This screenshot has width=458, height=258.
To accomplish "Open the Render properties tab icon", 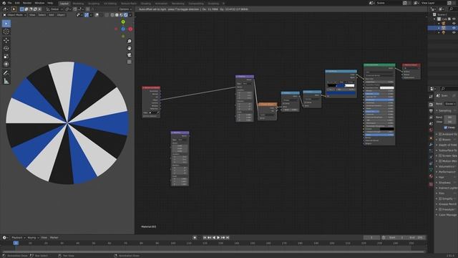I will point(431,105).
